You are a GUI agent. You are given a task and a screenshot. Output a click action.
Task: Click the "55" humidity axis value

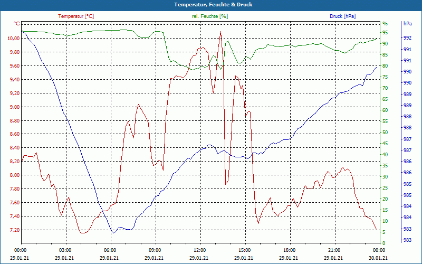point(385,121)
